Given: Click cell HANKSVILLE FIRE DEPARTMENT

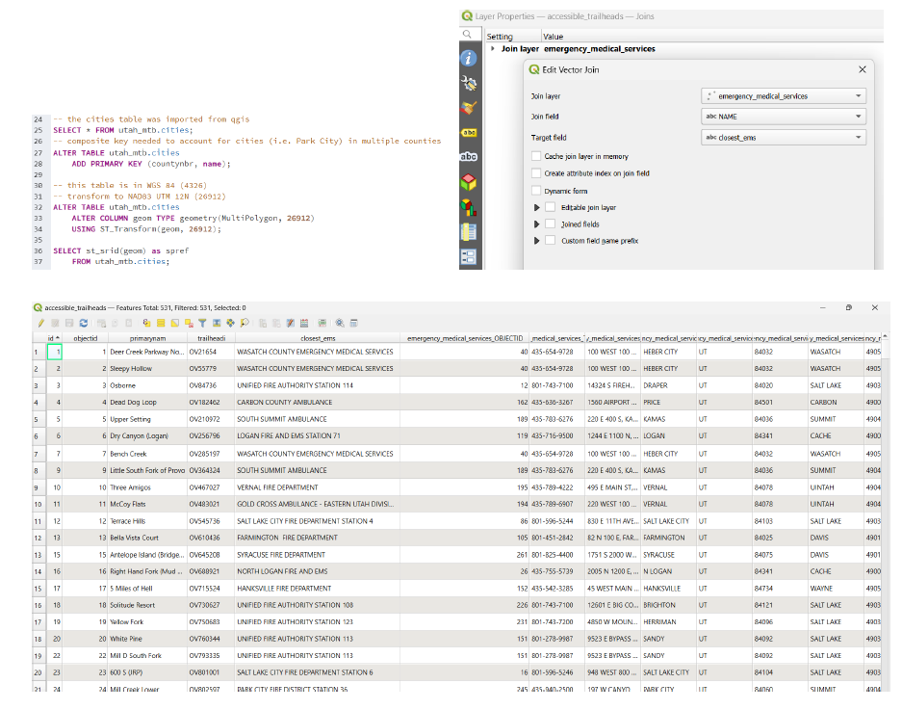Looking at the screenshot, I should [317, 589].
